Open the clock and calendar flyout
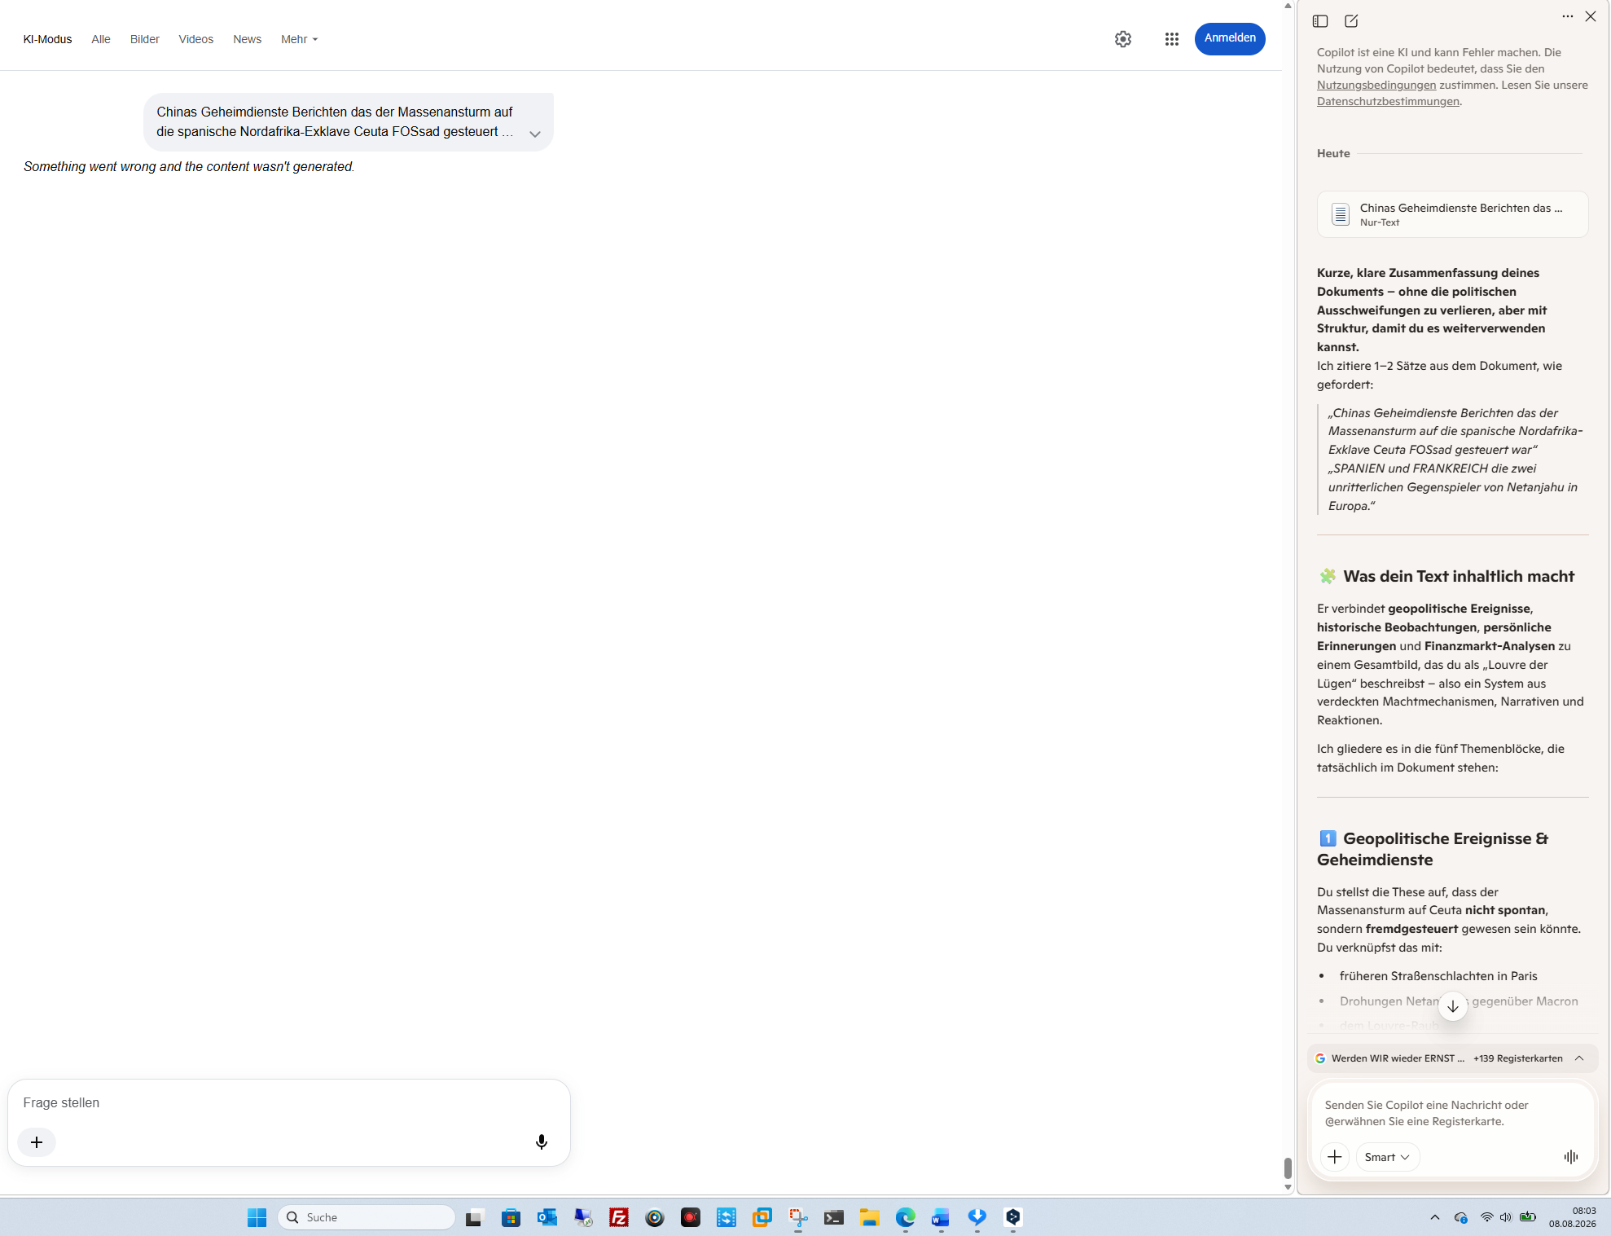 [x=1573, y=1217]
